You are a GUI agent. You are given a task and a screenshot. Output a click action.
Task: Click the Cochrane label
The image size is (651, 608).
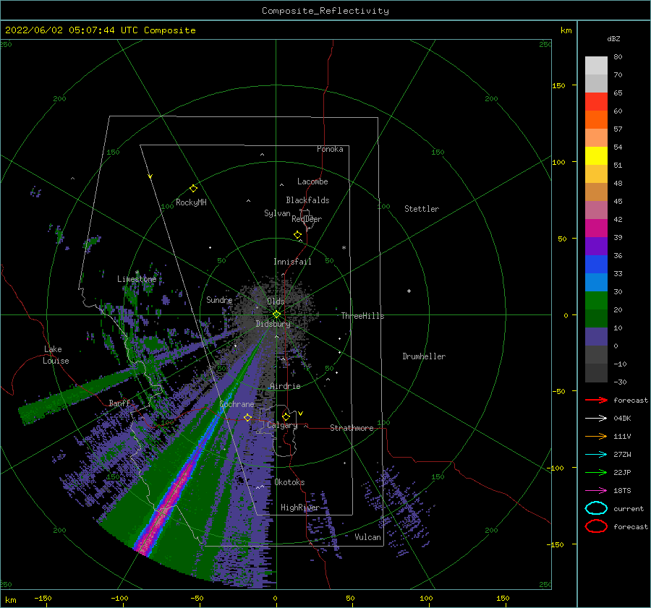(x=237, y=404)
